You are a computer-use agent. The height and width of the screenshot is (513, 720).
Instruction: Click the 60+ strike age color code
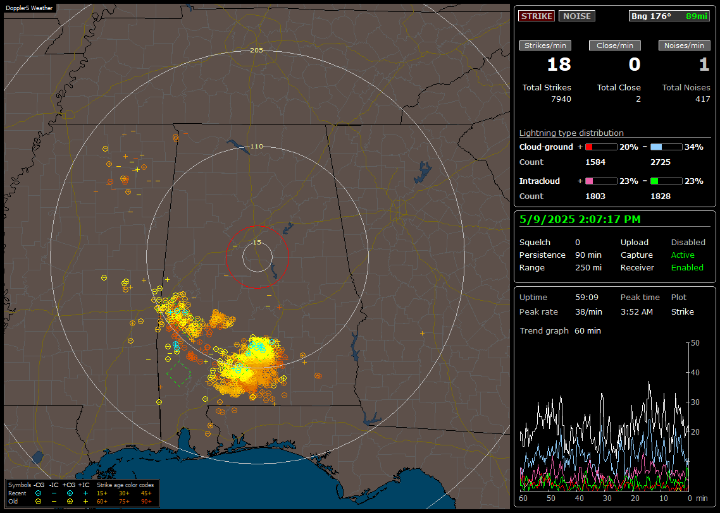pos(102,502)
